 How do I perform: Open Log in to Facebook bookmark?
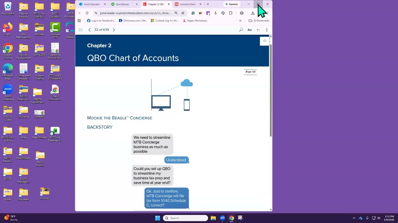[x=101, y=21]
